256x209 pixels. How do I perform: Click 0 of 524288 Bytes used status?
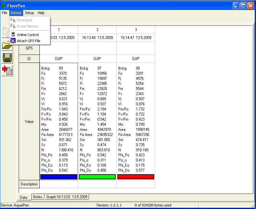(153, 205)
